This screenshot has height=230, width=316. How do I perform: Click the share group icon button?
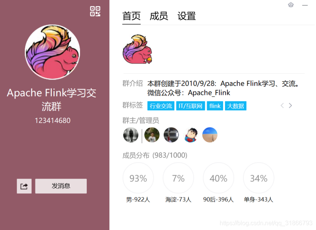pos(24,186)
